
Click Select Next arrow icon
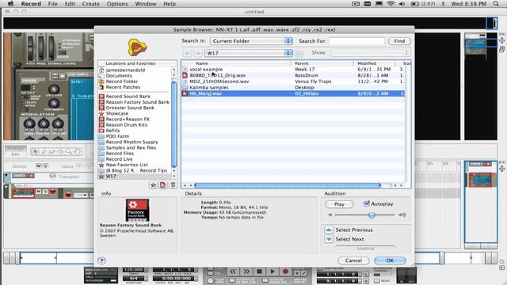point(329,239)
